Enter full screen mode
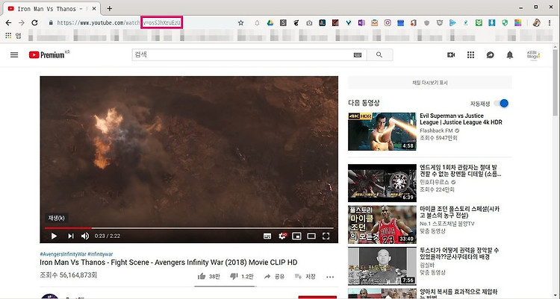 point(326,236)
